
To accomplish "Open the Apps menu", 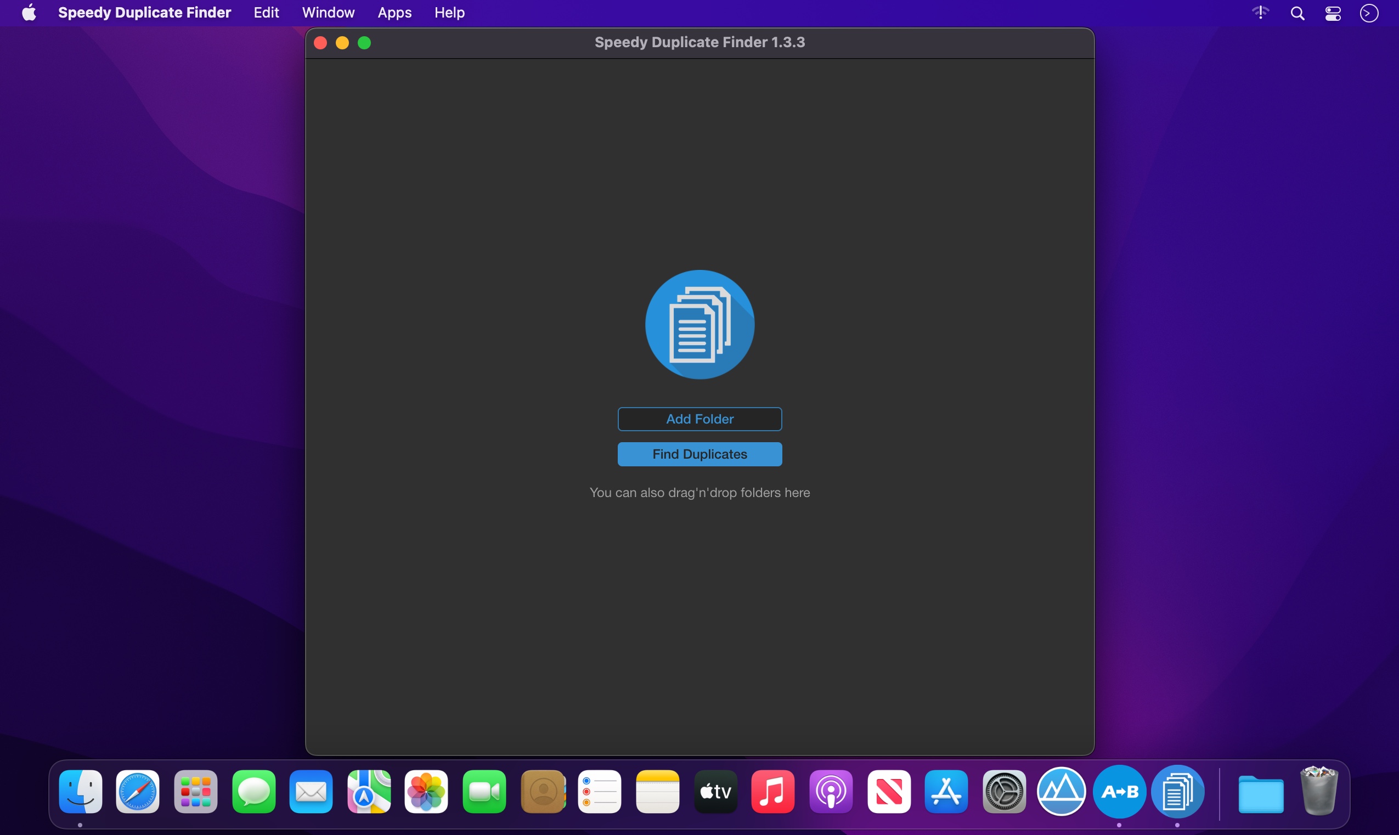I will click(394, 13).
